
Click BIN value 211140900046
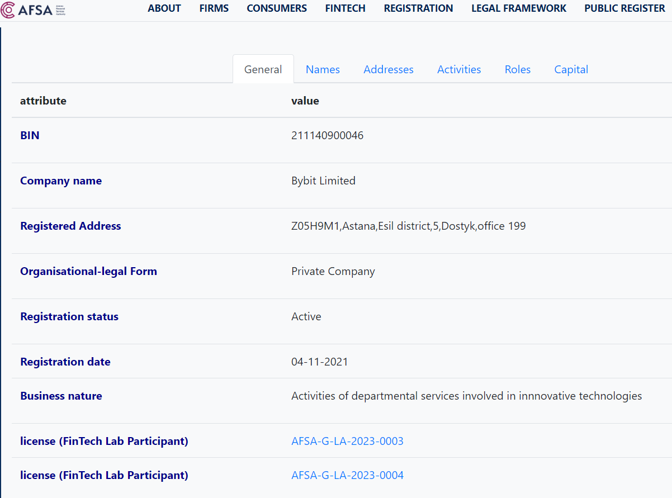click(x=328, y=135)
